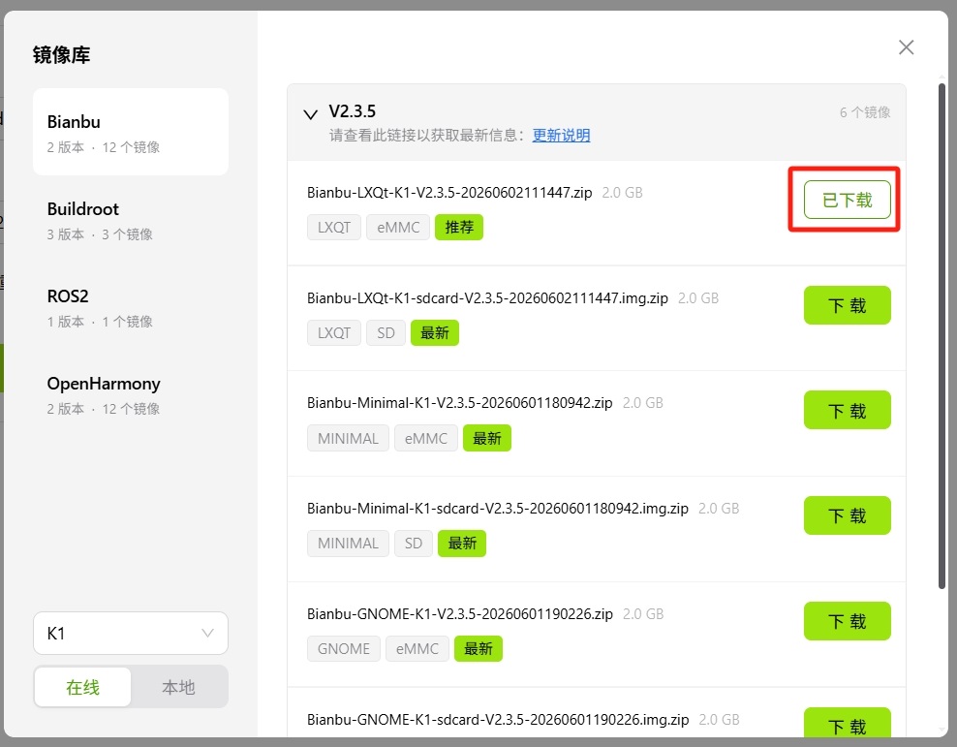The width and height of the screenshot is (957, 747).
Task: Open the 更新说明 release notes link
Action: point(561,135)
